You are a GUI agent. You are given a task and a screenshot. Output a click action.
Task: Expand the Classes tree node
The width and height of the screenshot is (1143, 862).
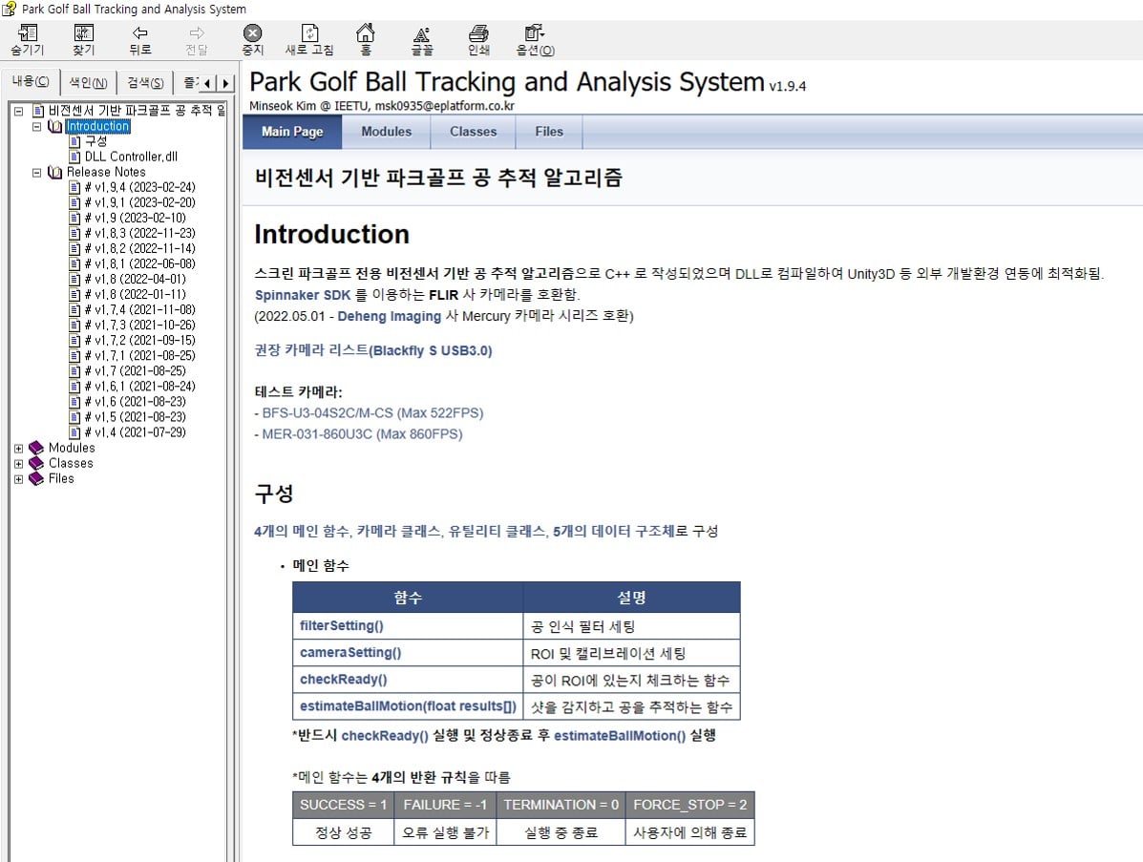click(x=19, y=463)
